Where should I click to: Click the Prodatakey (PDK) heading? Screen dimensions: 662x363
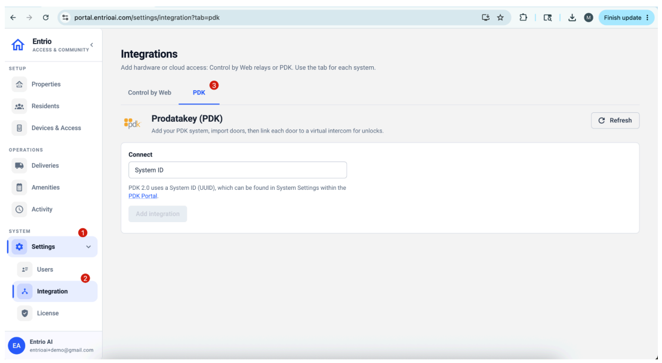pos(187,119)
